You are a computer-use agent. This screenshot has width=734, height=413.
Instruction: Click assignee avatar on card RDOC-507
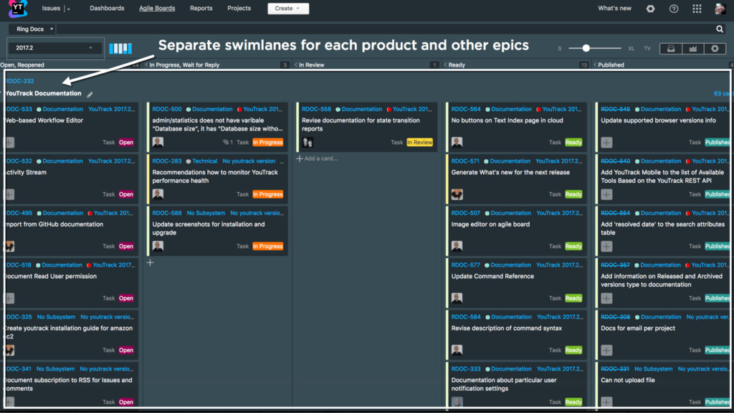point(457,246)
